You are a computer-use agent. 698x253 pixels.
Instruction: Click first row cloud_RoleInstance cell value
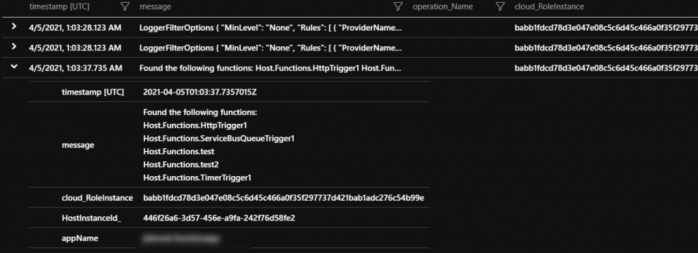[x=606, y=27]
